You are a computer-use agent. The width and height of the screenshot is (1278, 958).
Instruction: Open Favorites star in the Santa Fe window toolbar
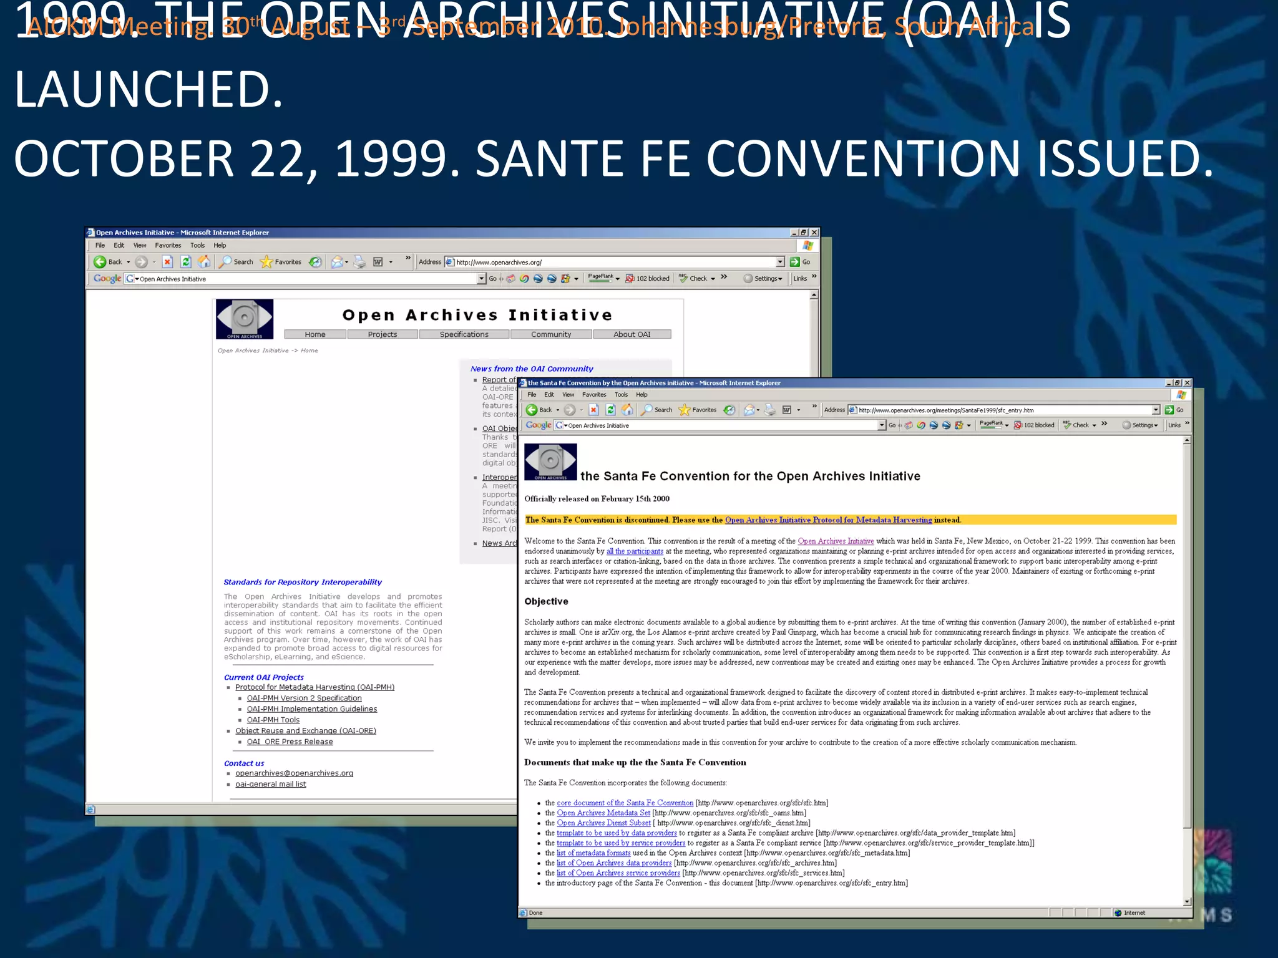click(684, 410)
